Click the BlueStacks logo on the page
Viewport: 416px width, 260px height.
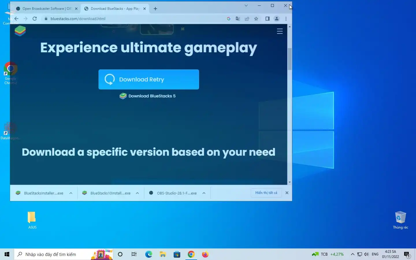coord(20,31)
